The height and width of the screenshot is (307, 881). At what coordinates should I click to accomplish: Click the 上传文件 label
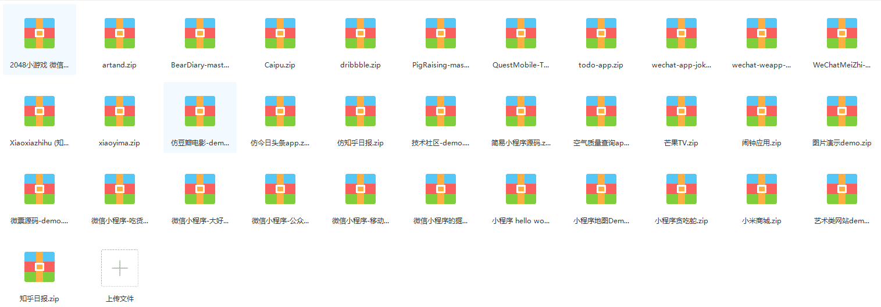pyautogui.click(x=120, y=299)
